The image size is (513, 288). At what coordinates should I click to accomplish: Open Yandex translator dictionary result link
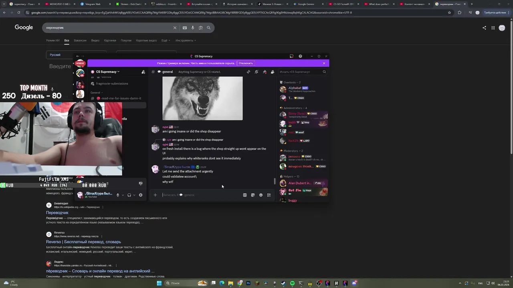100,271
